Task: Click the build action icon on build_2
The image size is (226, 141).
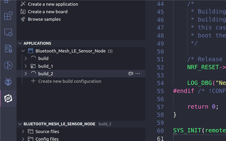Action: click(131, 74)
